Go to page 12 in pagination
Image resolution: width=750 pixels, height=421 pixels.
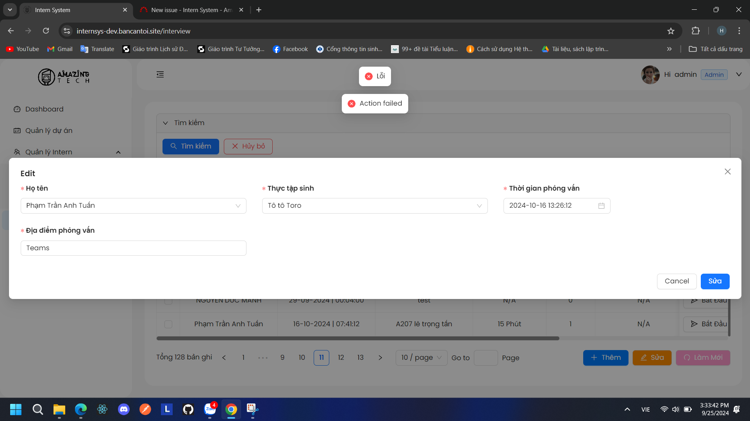pos(341,357)
